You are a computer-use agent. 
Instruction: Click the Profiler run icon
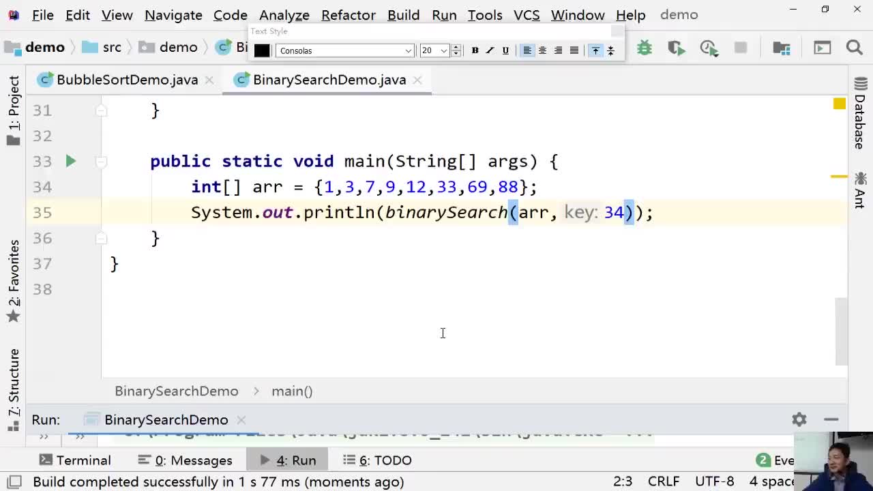point(709,48)
